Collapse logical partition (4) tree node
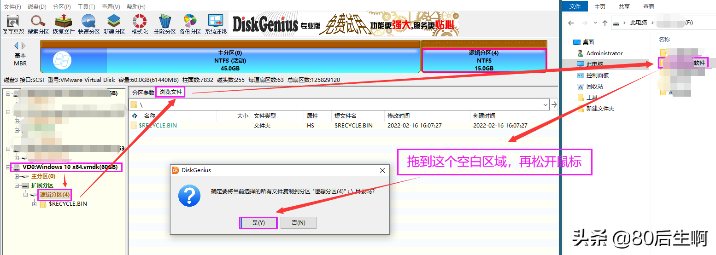The width and height of the screenshot is (716, 255). [26, 195]
